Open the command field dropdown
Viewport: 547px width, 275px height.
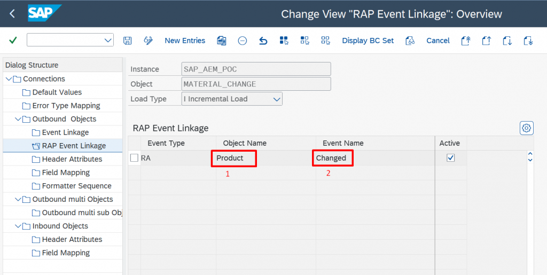107,41
